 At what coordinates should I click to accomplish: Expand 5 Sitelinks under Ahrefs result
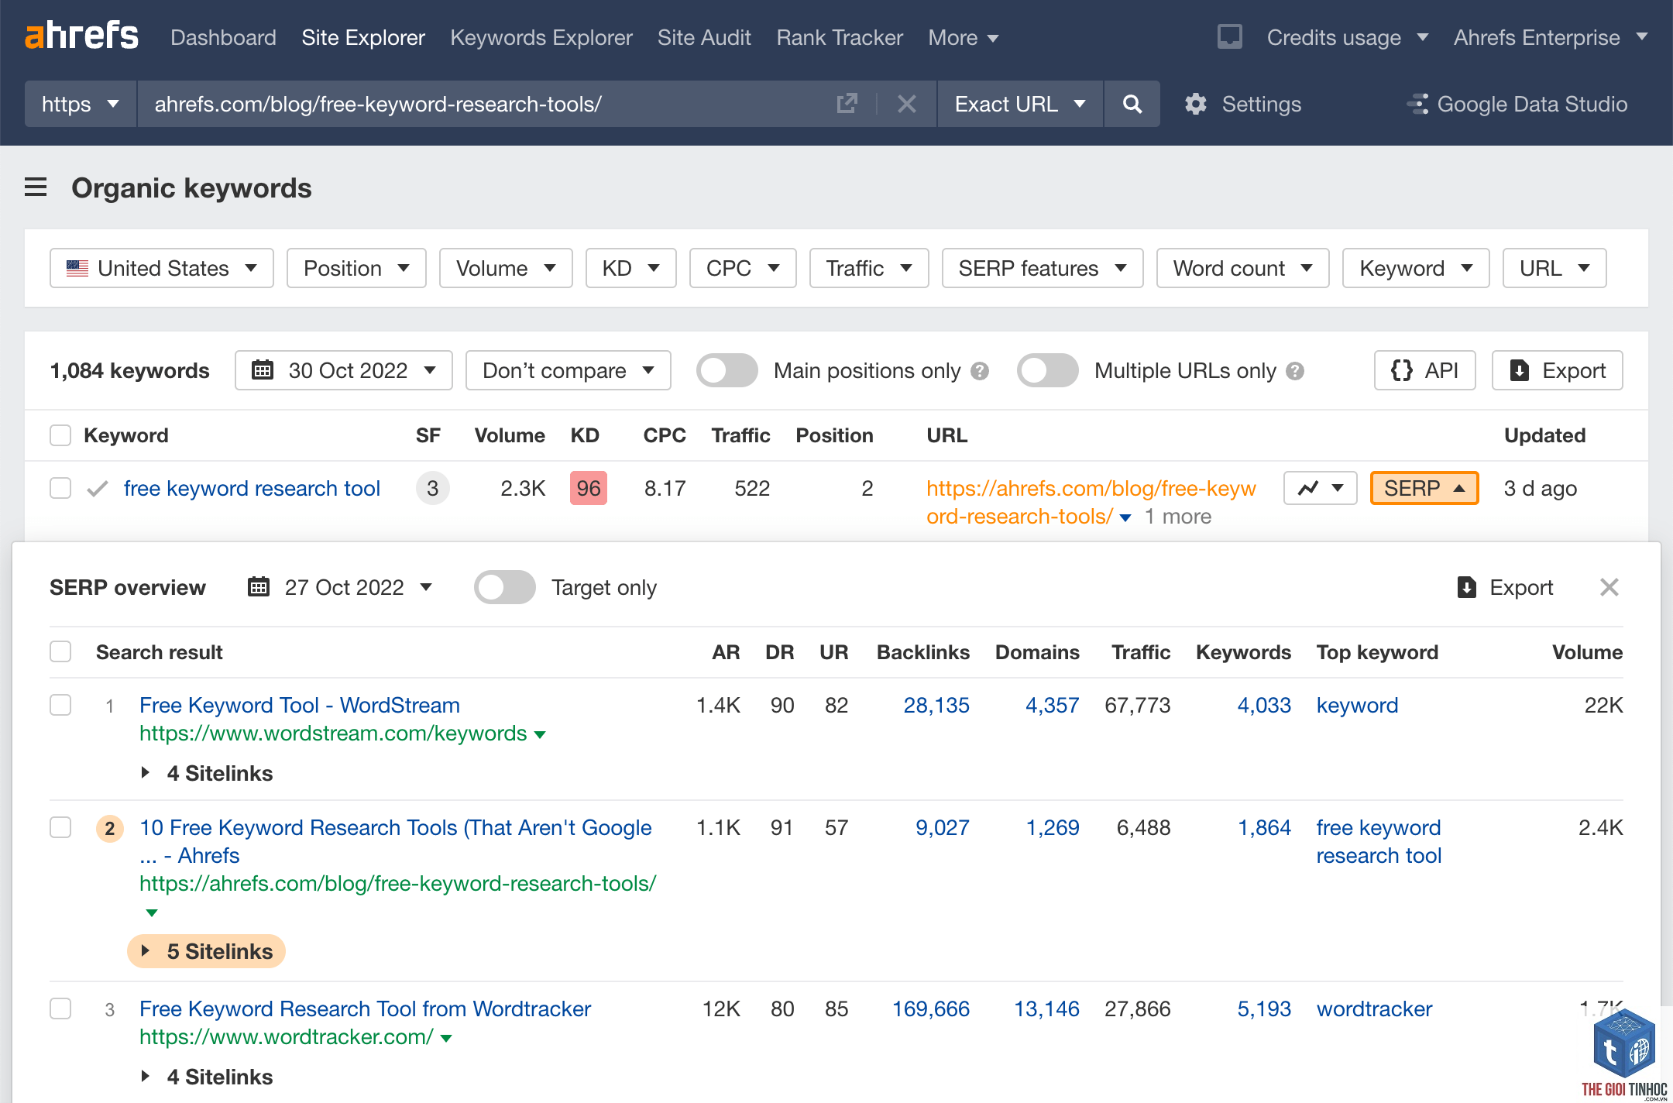point(207,951)
